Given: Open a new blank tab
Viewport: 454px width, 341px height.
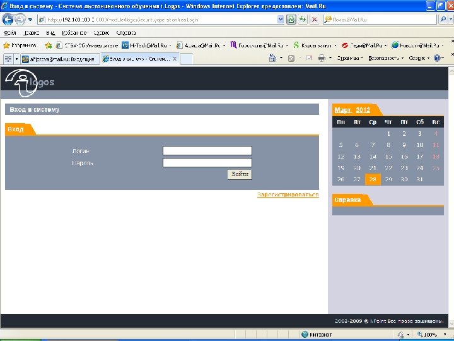Looking at the screenshot, I should coord(187,59).
